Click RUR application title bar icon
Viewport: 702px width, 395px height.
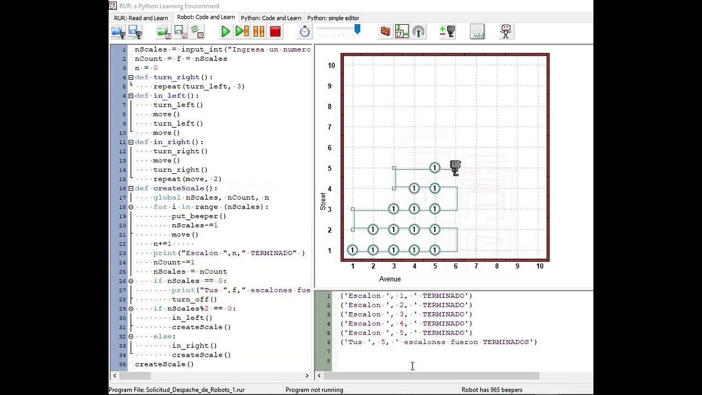click(x=114, y=5)
